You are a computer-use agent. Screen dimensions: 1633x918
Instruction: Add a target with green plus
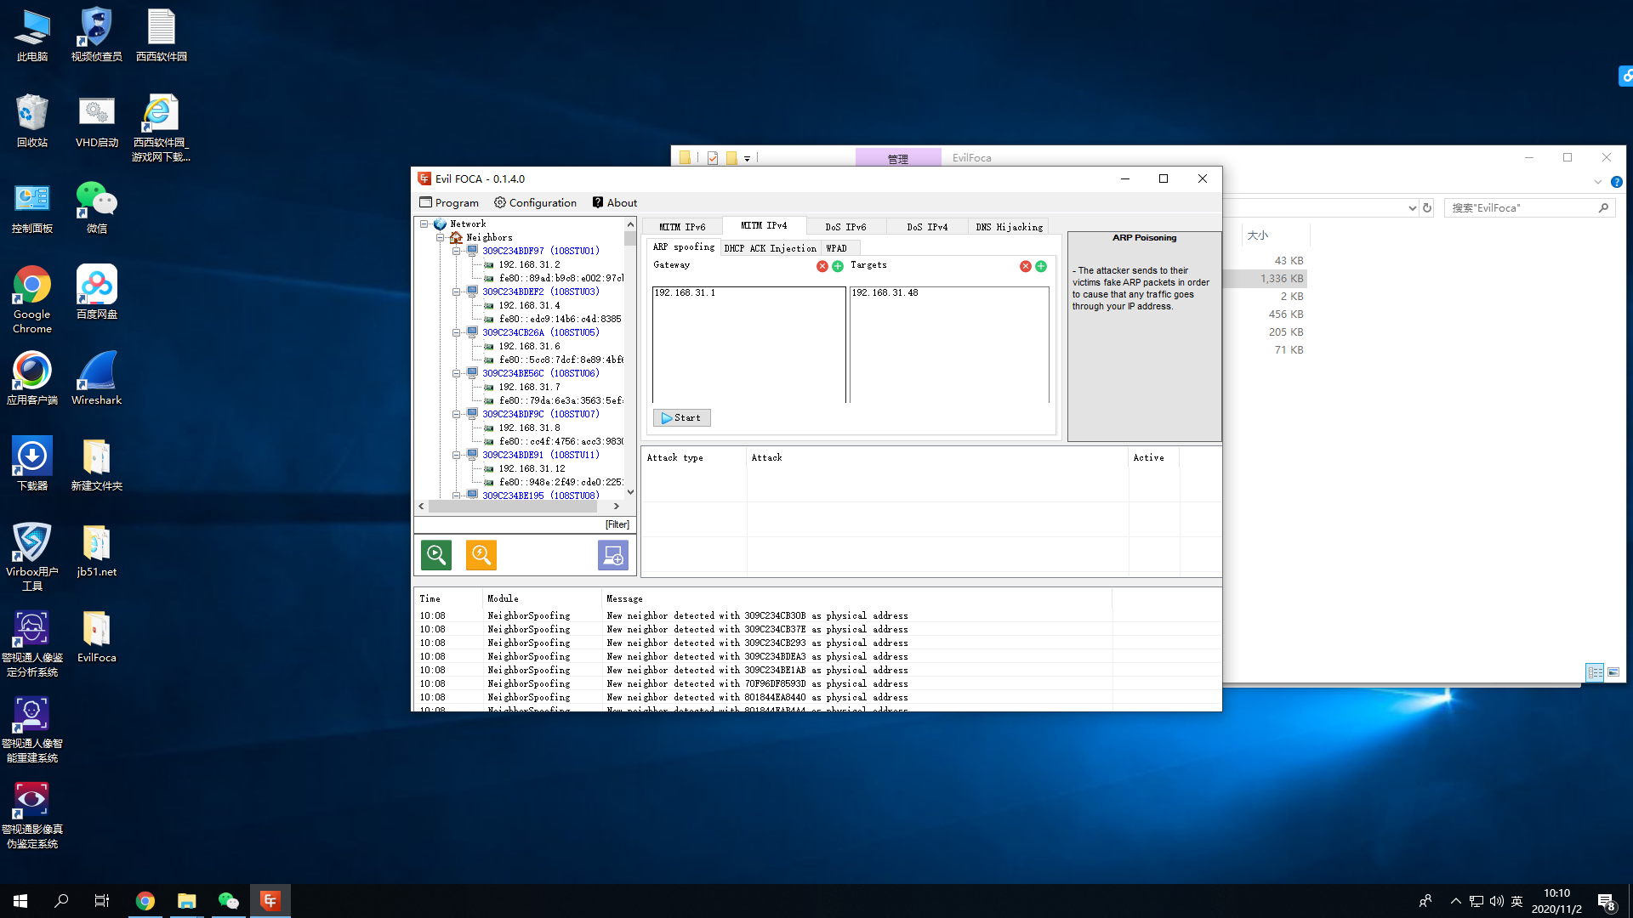tap(1041, 266)
